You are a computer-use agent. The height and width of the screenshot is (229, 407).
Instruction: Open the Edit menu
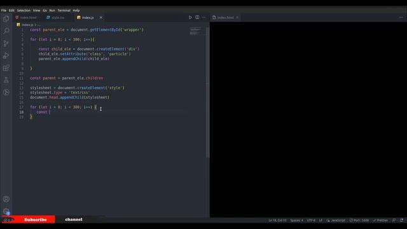[11, 10]
